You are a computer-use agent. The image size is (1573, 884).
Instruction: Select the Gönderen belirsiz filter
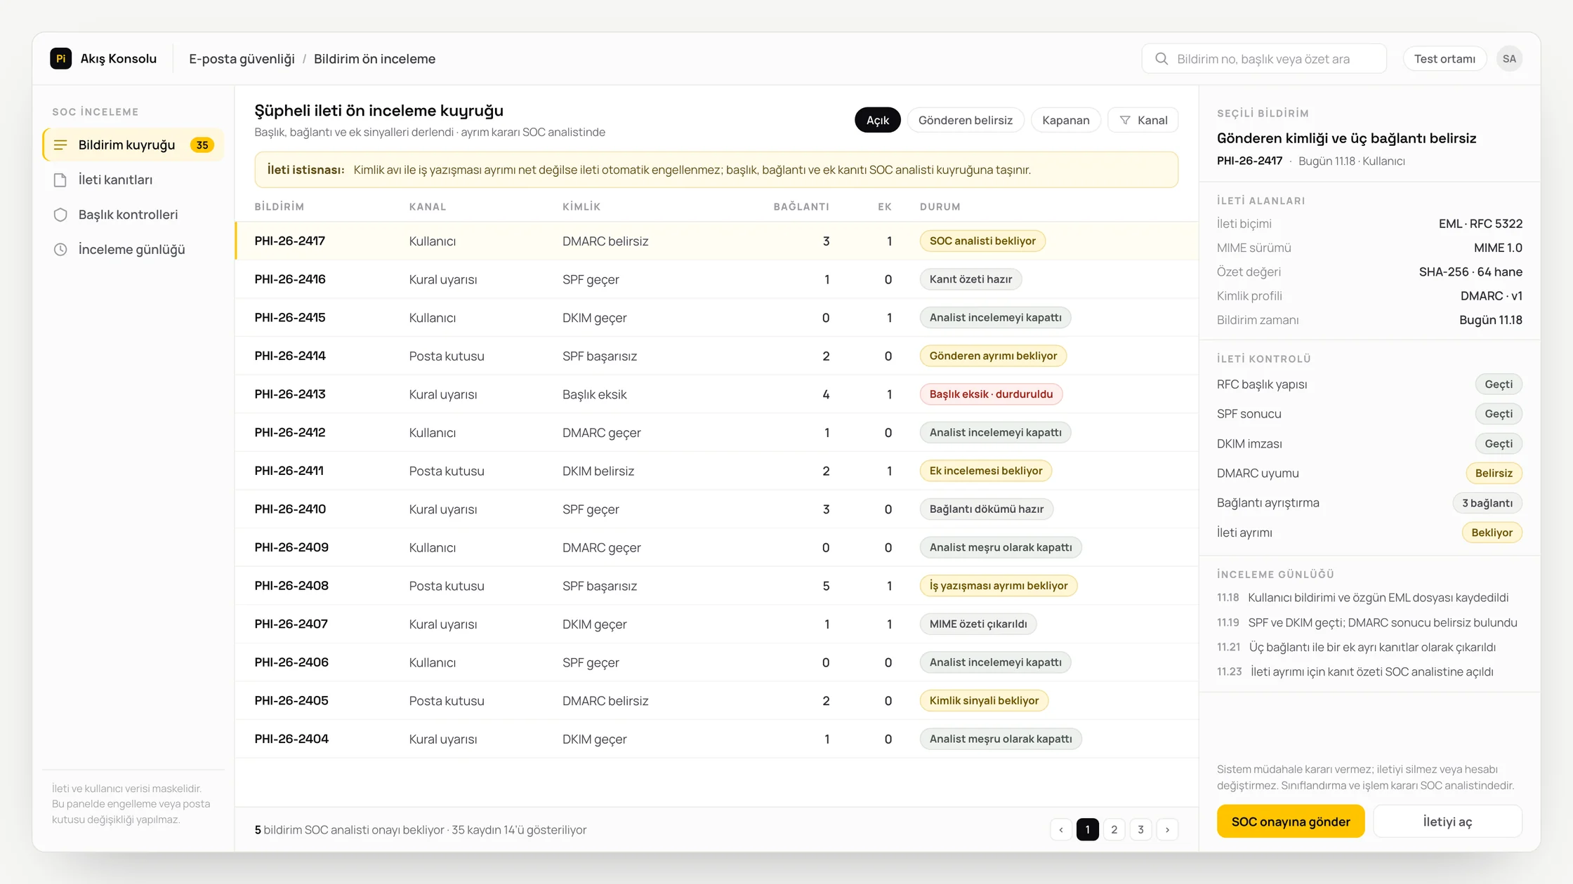click(x=966, y=121)
